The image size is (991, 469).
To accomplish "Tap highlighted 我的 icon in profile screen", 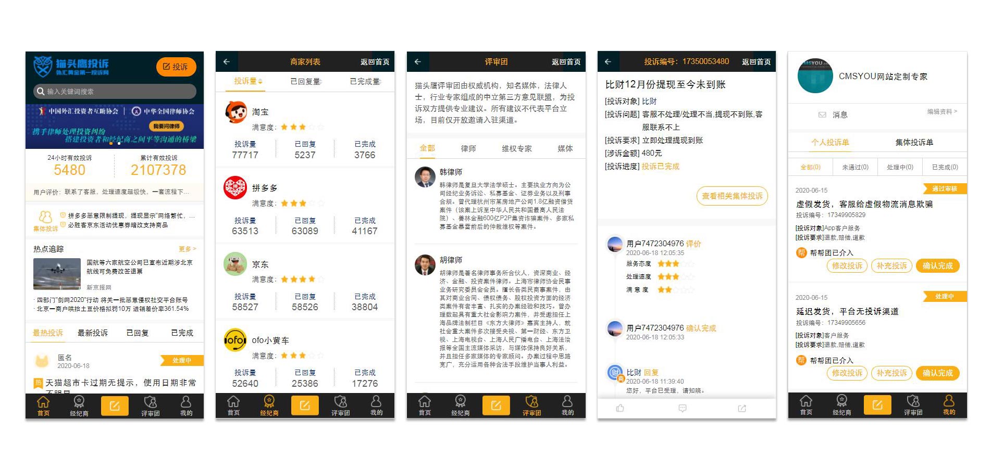I will (949, 405).
